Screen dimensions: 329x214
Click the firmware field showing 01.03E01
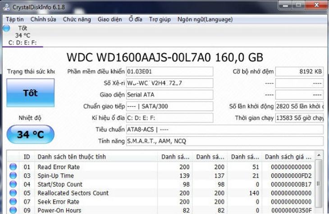point(169,71)
